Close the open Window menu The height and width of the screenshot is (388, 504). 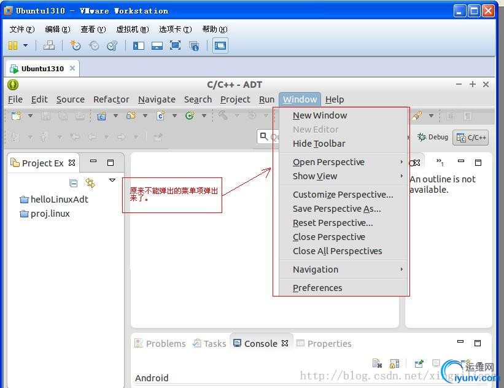[x=300, y=99]
